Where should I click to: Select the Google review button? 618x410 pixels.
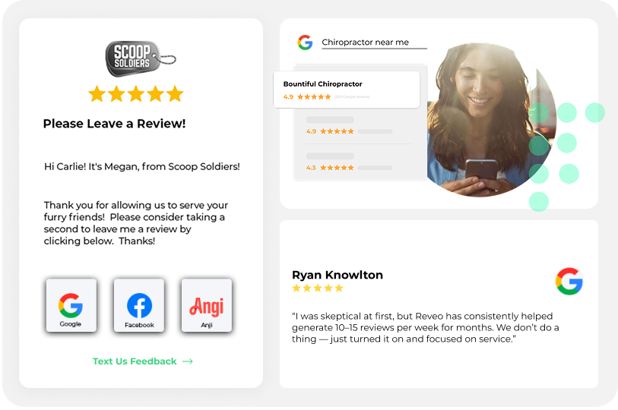tap(71, 305)
